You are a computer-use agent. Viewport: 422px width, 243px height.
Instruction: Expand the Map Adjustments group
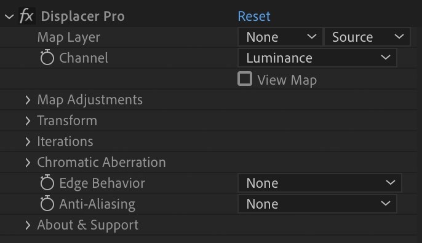pyautogui.click(x=28, y=100)
